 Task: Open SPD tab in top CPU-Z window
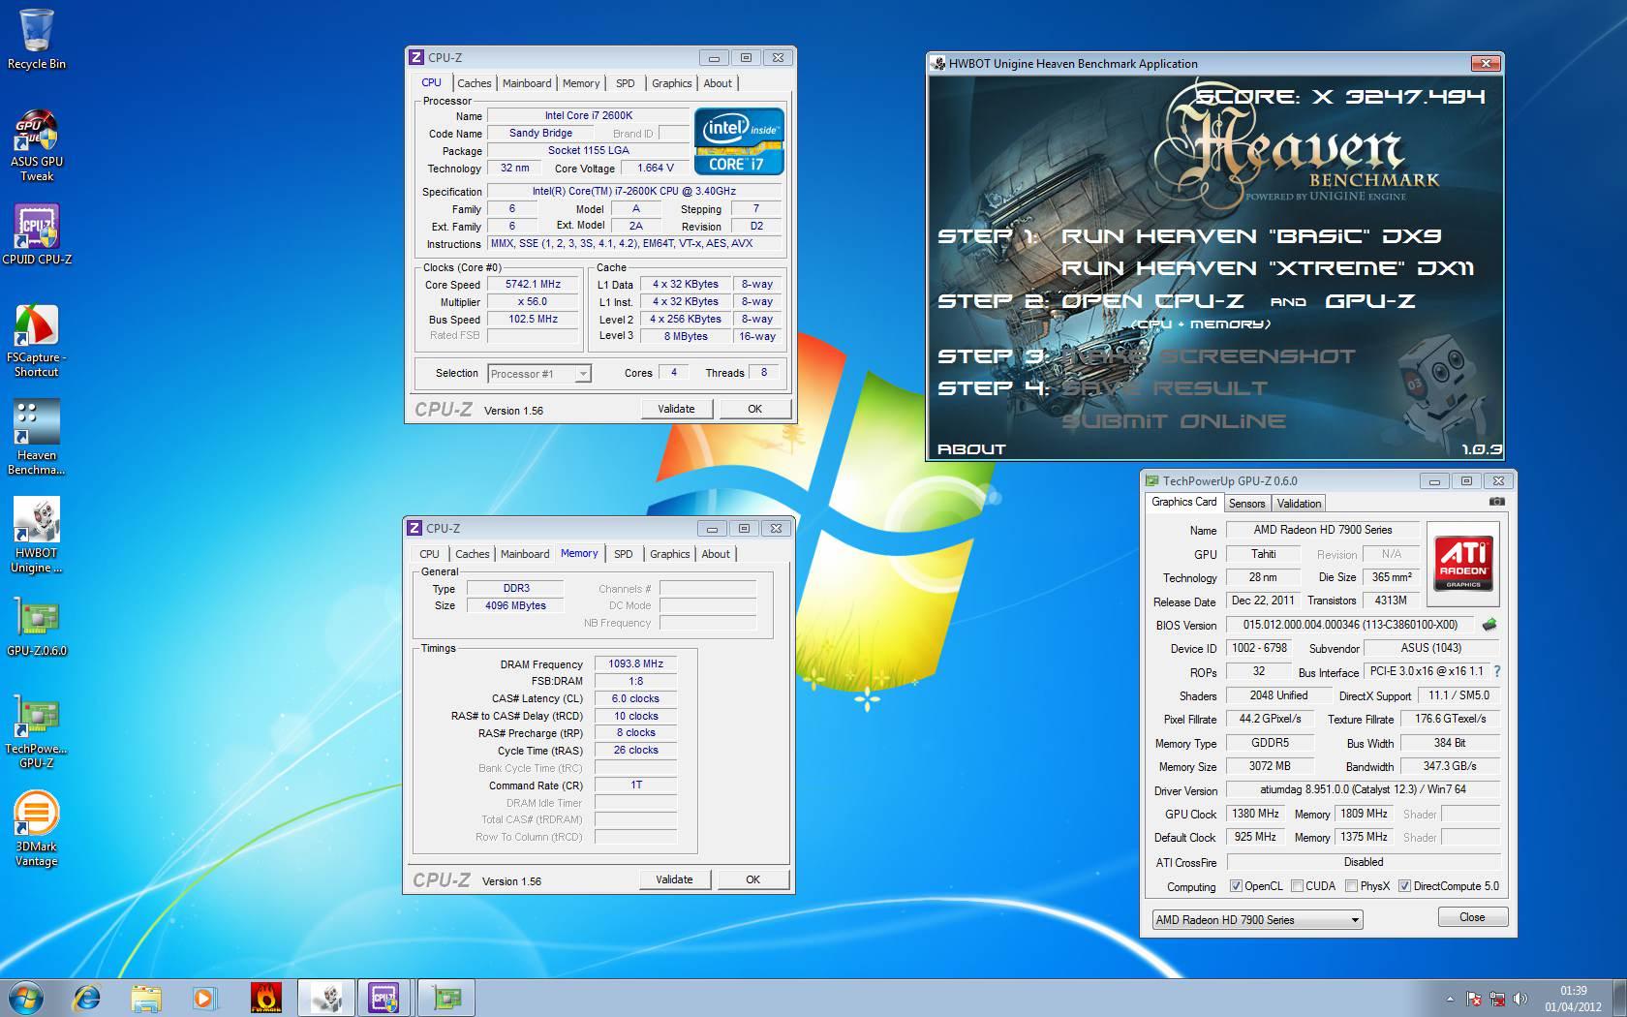click(626, 83)
